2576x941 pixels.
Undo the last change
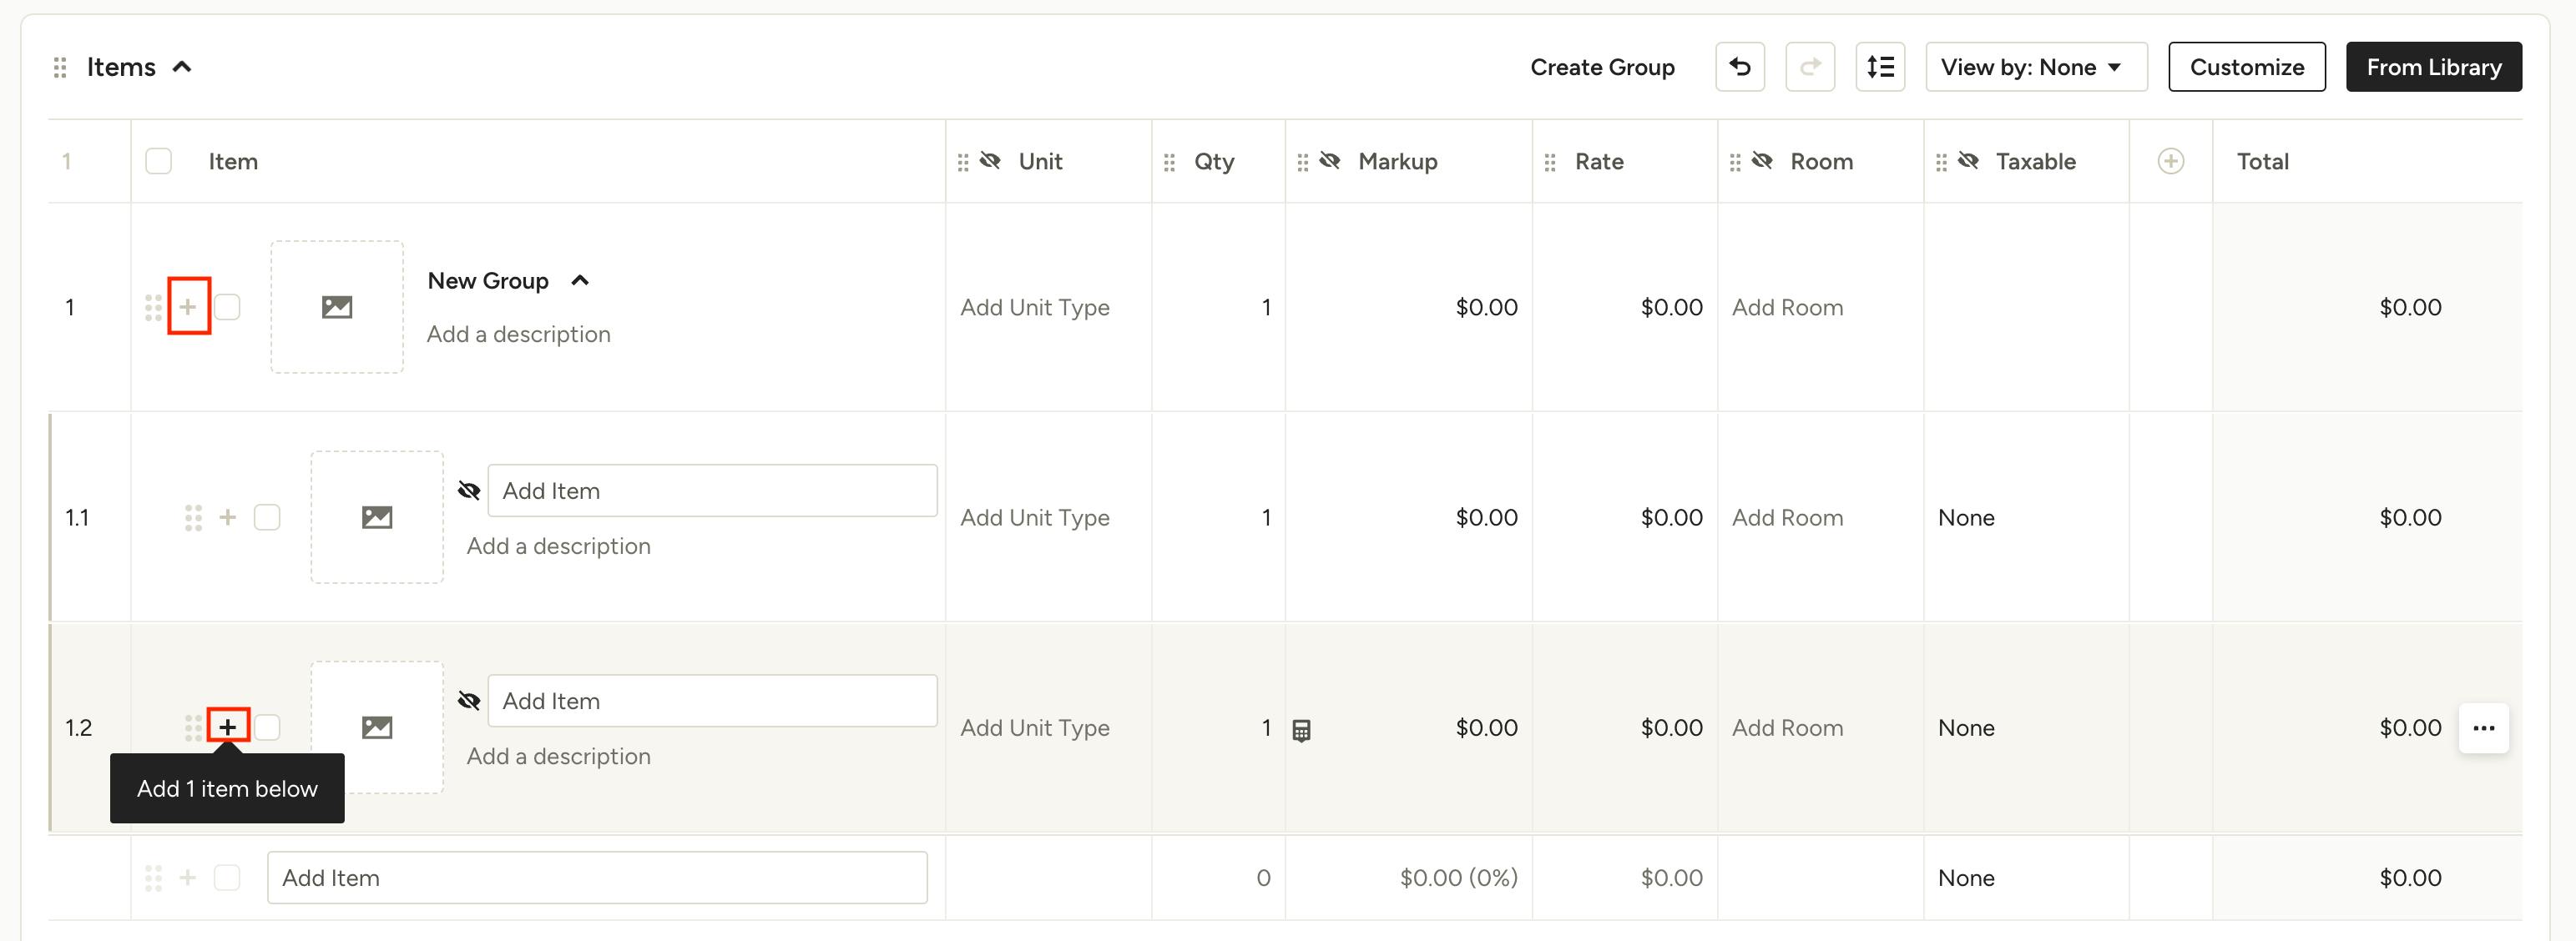tap(1740, 66)
